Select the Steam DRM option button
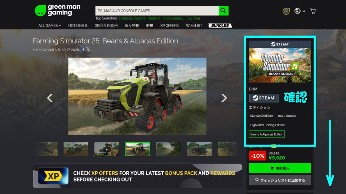The image size is (346, 194). [x=264, y=98]
